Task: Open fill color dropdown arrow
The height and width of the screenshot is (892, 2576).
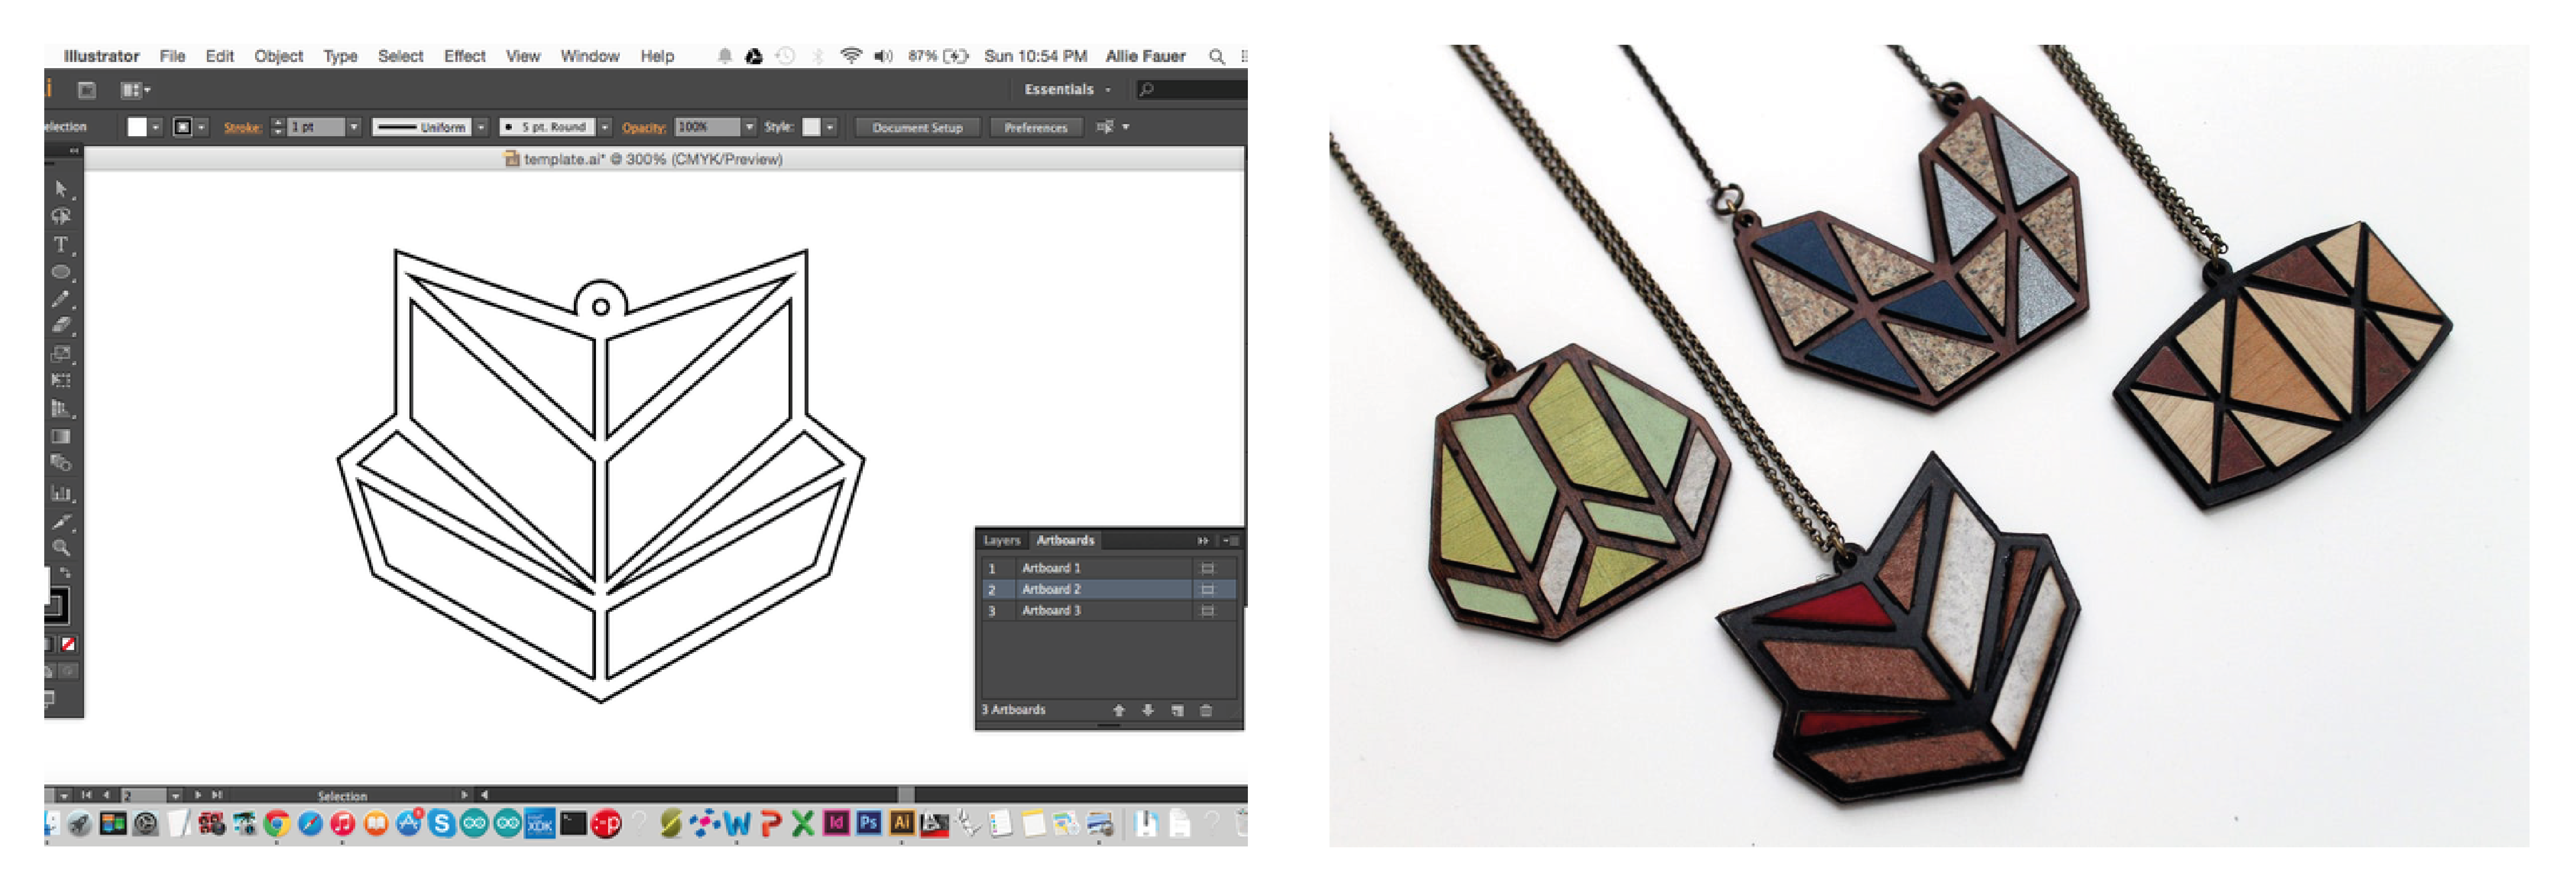Action: [156, 127]
